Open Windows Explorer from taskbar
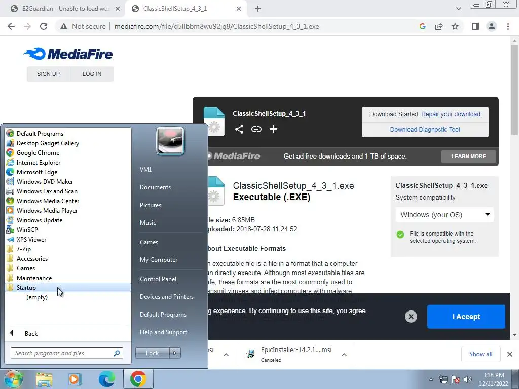519x389 pixels. click(x=44, y=379)
